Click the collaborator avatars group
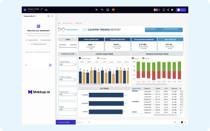Viewport: 210px width, 131px height. coord(157,10)
